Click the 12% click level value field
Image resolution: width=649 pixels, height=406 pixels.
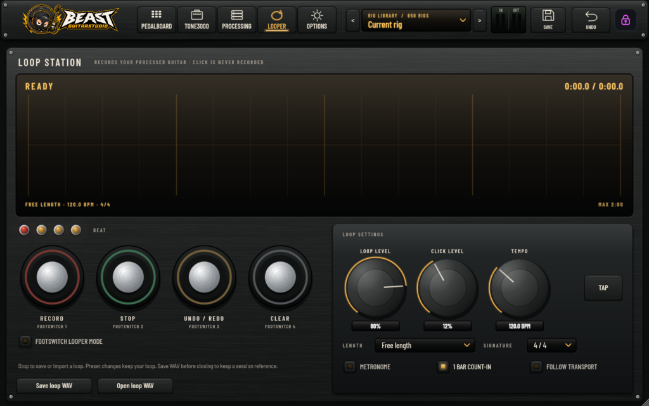tap(447, 326)
